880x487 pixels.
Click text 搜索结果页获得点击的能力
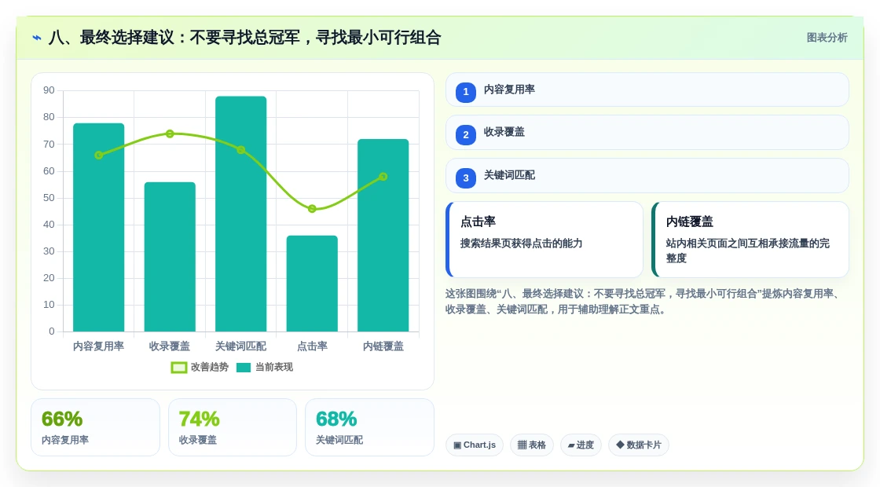tap(522, 243)
